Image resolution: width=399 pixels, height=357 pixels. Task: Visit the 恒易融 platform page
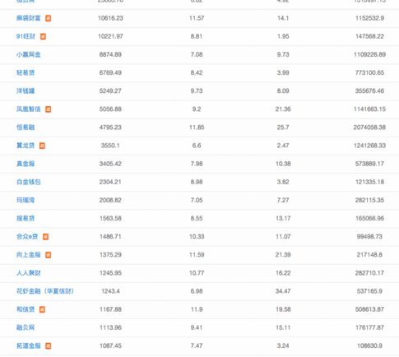(x=26, y=128)
